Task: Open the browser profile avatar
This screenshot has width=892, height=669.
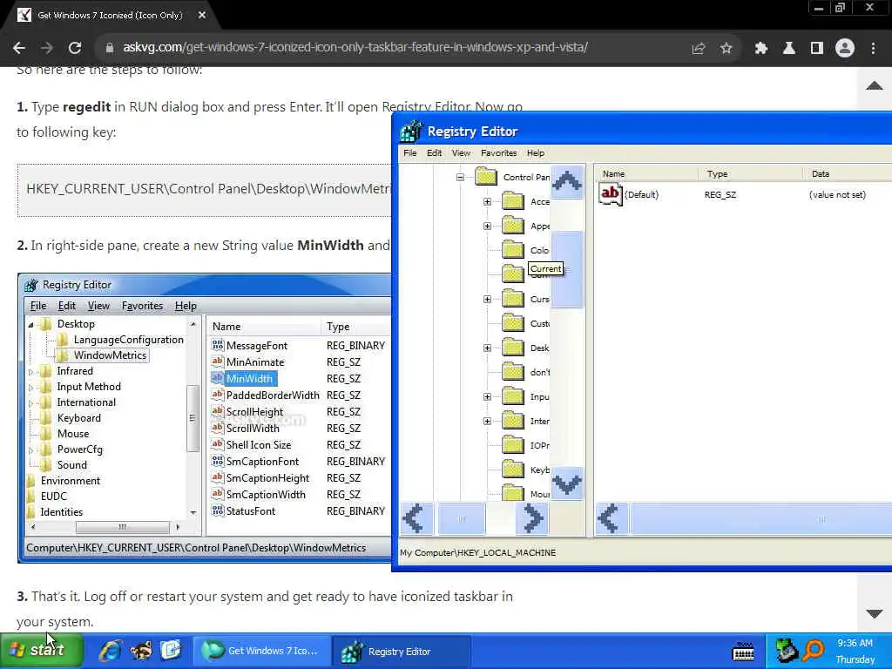Action: click(845, 49)
